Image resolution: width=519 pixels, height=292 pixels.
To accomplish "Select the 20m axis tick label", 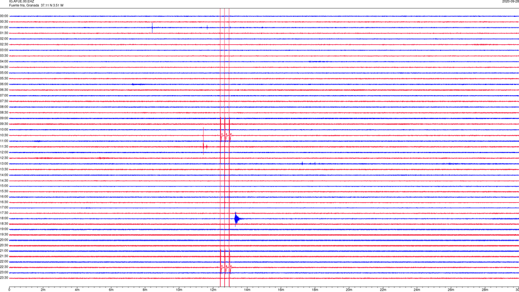I will [x=349, y=290].
